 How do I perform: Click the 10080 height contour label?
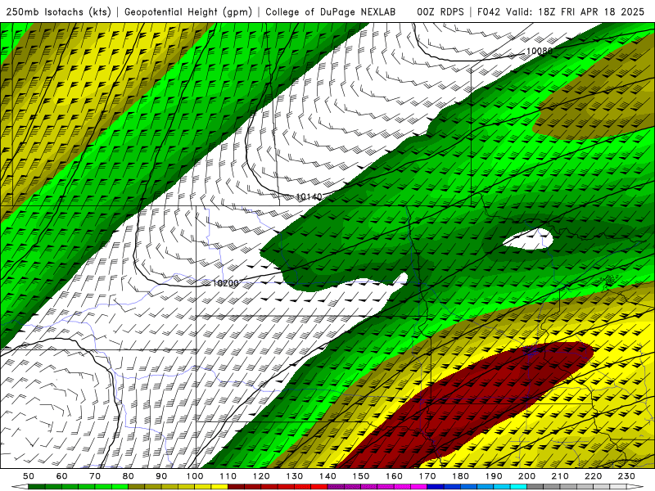pos(540,51)
